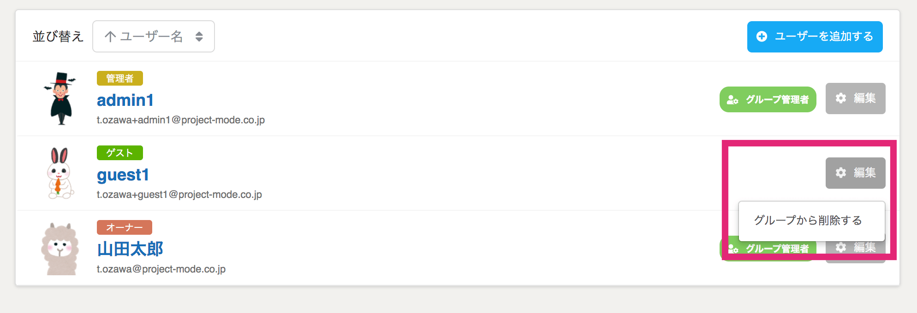The image size is (917, 313).
Task: Open 山田太郎 user profile link
Action: (x=130, y=249)
